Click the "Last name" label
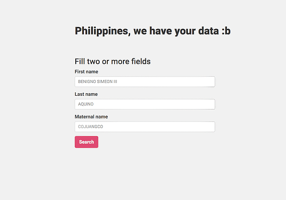The height and width of the screenshot is (200, 286). tap(86, 94)
